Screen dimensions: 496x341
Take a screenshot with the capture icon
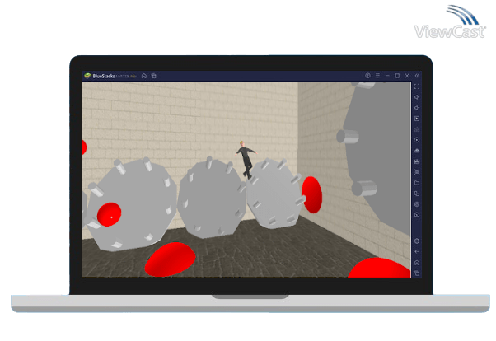coord(417,172)
